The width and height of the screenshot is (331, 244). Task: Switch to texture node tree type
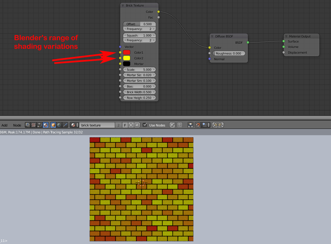coord(33,125)
